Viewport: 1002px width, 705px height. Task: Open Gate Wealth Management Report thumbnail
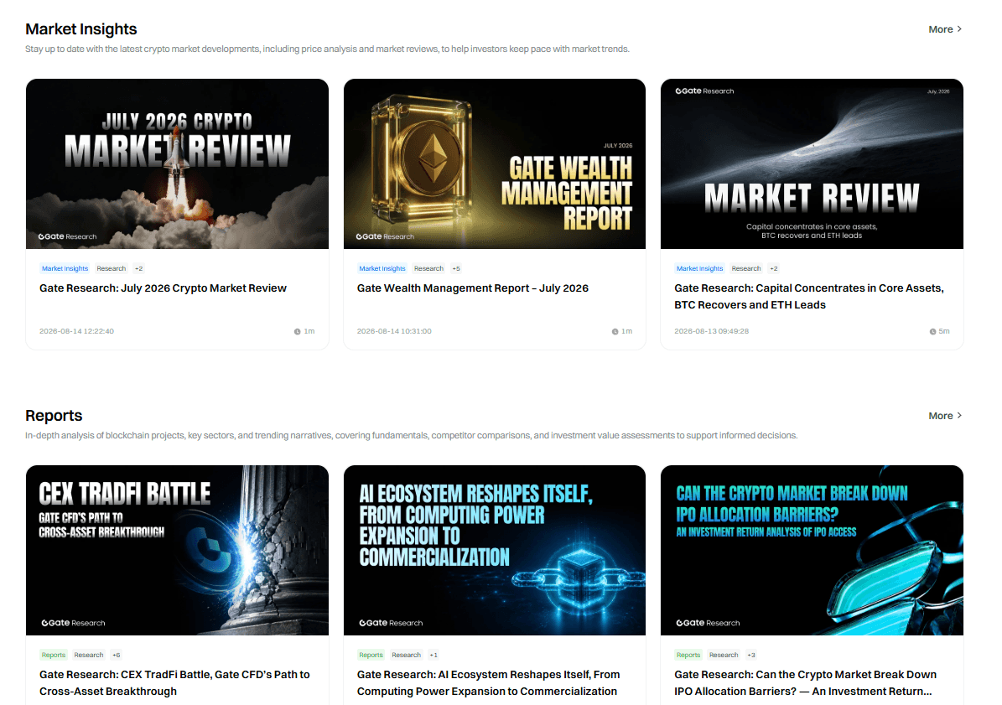click(495, 164)
